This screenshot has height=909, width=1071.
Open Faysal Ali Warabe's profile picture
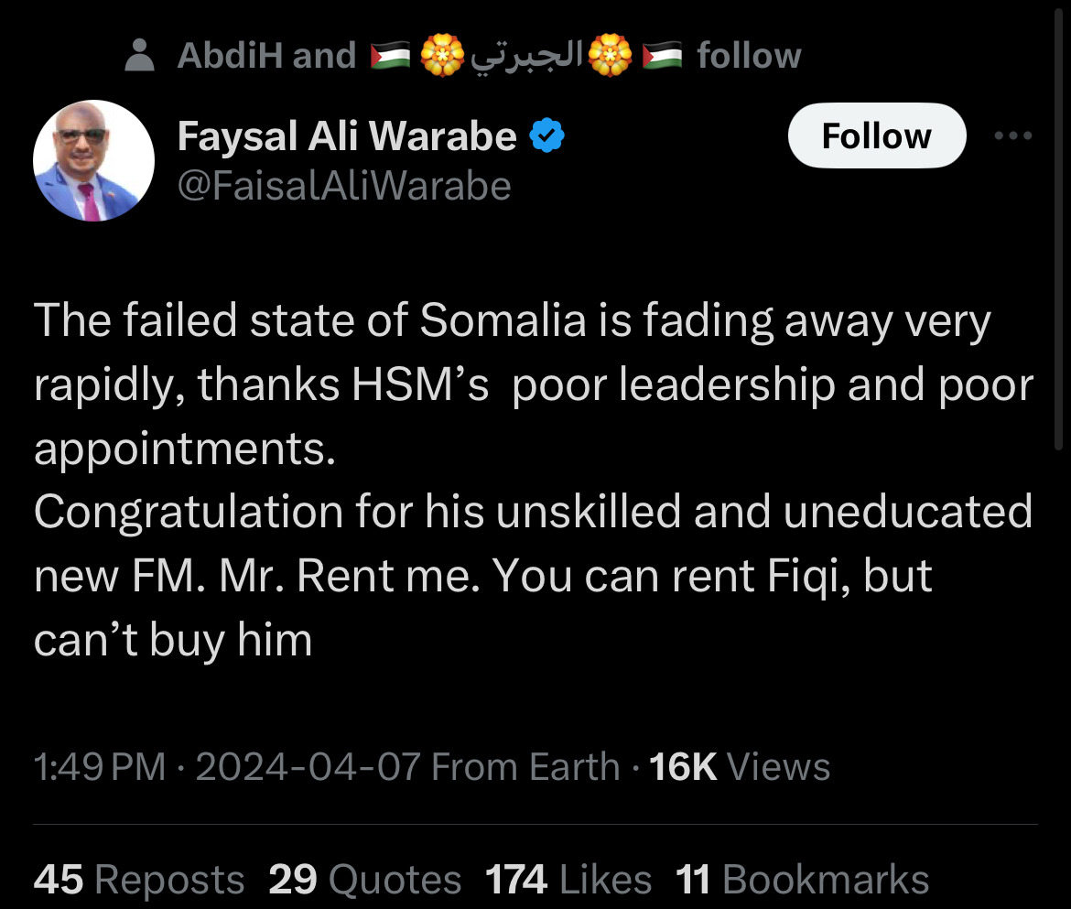(x=94, y=161)
